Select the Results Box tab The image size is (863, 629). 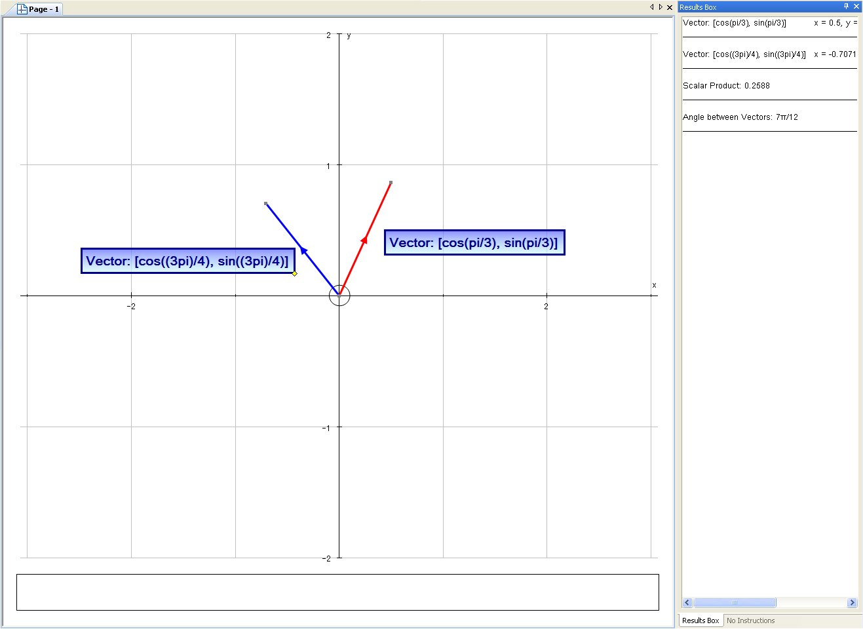[x=700, y=620]
